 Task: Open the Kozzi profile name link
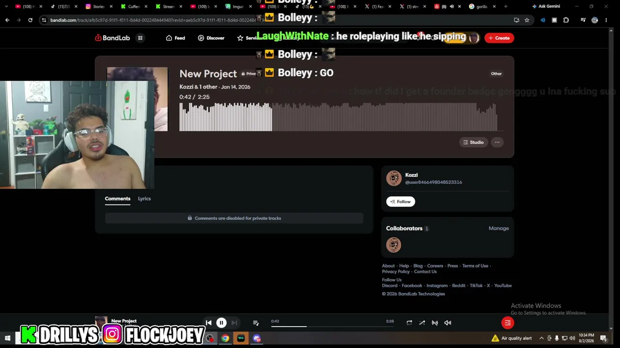[412, 175]
